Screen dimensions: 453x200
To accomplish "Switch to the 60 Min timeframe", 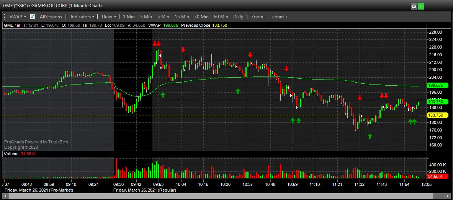I will [x=221, y=17].
